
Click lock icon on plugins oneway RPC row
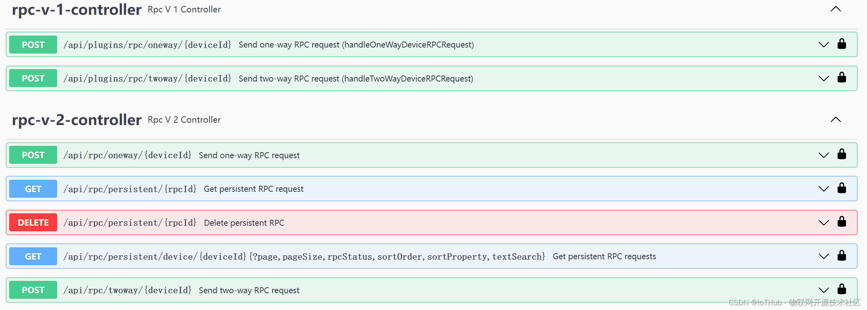coord(841,44)
